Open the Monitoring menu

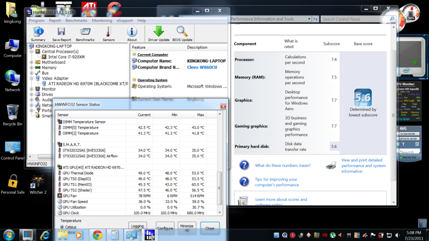coord(102,21)
